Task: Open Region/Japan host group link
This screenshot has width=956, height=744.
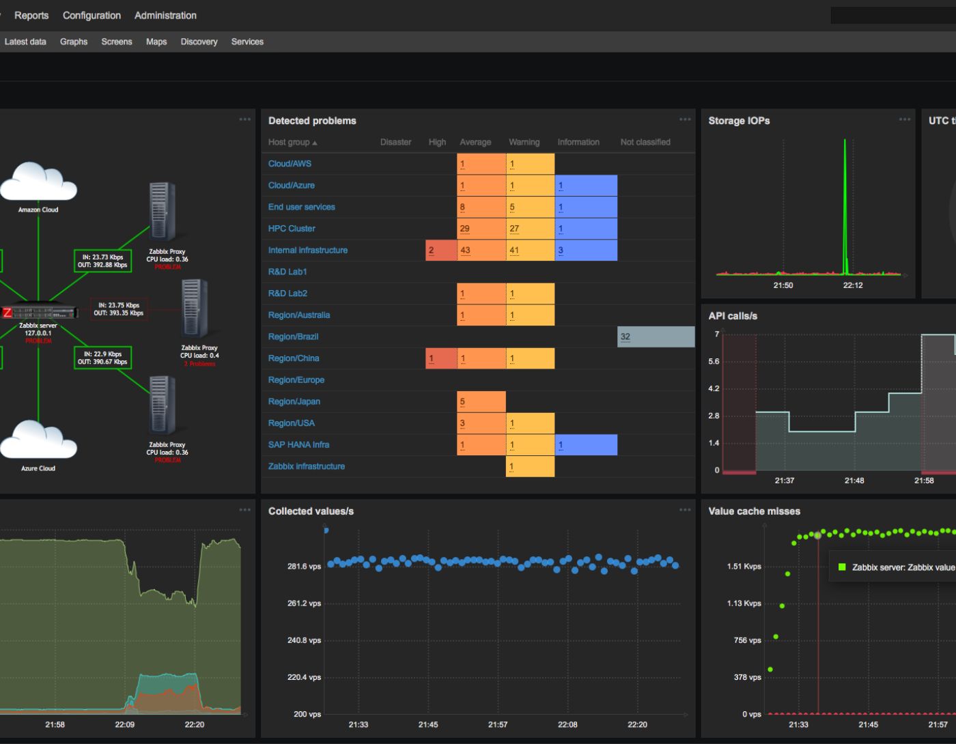Action: [x=294, y=401]
